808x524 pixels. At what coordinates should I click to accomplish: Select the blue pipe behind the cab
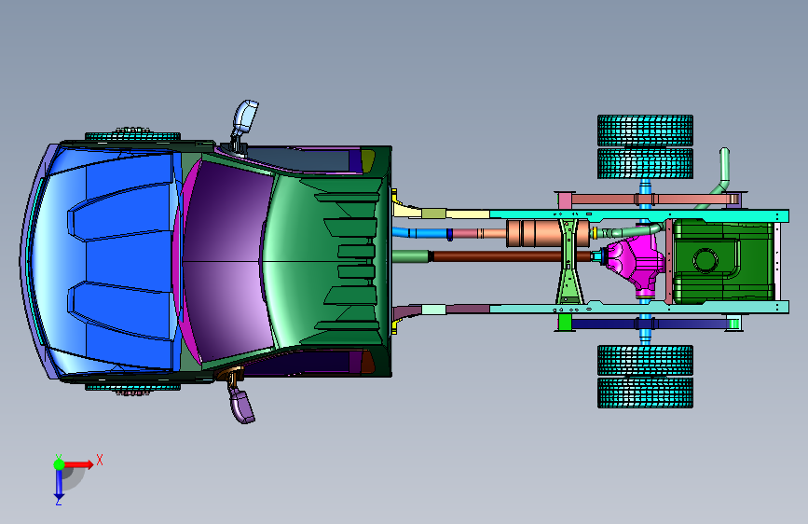point(421,232)
